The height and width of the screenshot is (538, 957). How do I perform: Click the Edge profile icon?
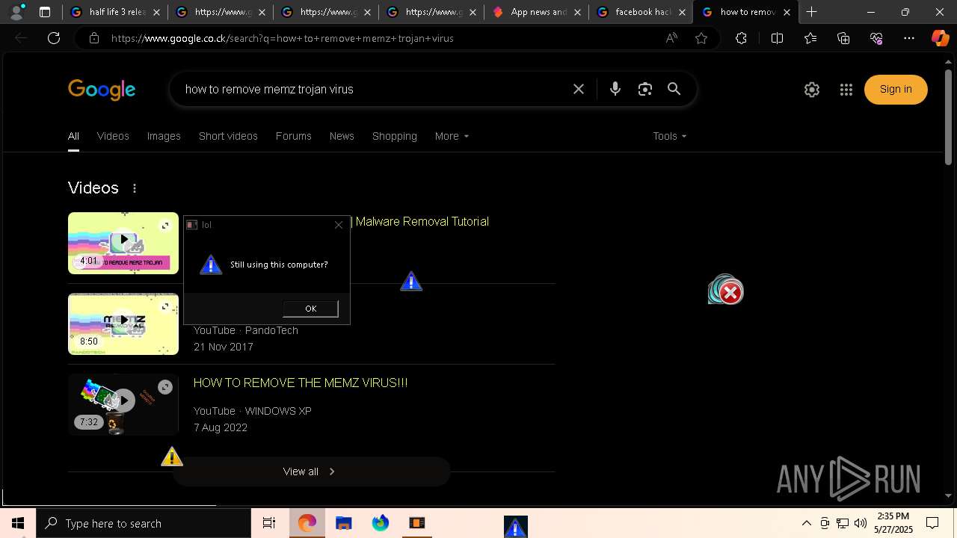pyautogui.click(x=16, y=12)
